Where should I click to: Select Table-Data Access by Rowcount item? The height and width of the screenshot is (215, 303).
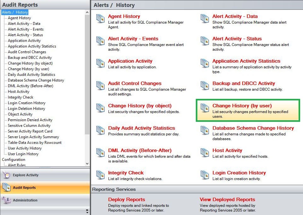click(x=35, y=143)
